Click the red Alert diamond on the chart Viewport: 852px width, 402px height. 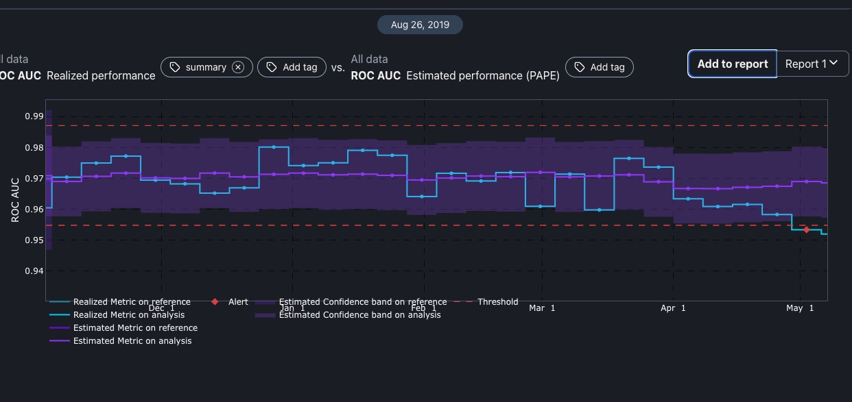[806, 230]
